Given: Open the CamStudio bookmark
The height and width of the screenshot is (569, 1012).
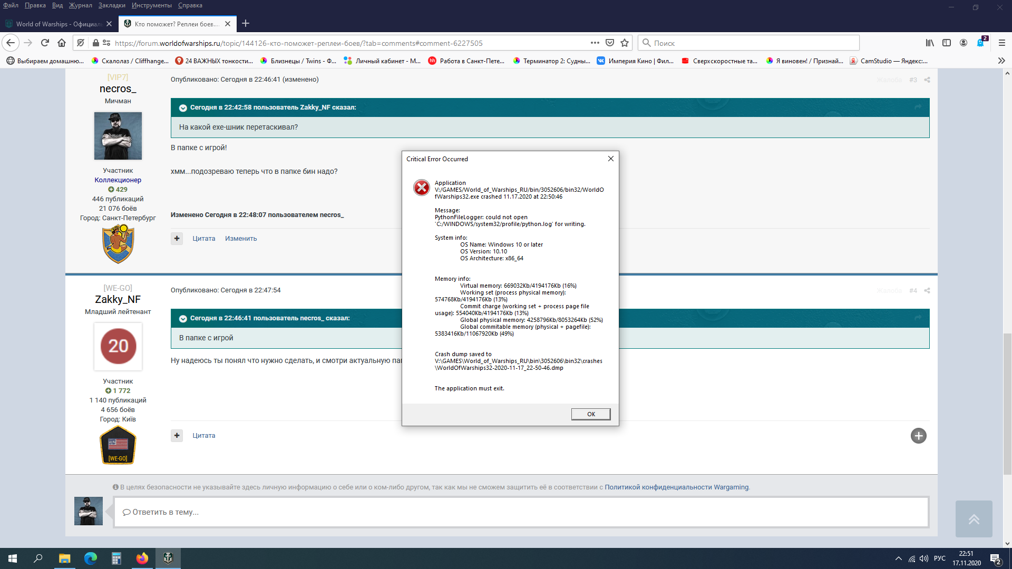Looking at the screenshot, I should click(x=889, y=61).
